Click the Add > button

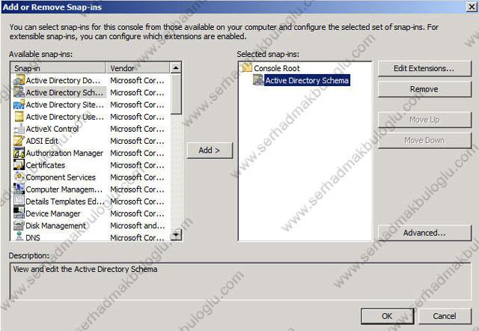point(210,151)
